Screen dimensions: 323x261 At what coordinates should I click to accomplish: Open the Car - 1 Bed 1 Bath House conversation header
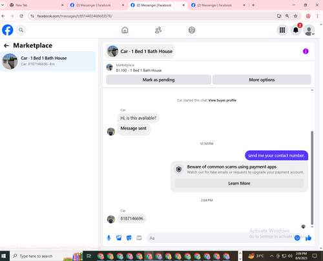click(x=140, y=51)
